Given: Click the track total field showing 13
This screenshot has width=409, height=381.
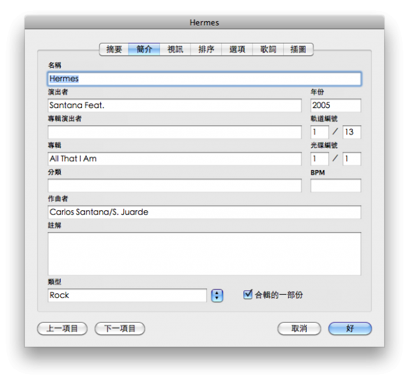Looking at the screenshot, I should [351, 132].
